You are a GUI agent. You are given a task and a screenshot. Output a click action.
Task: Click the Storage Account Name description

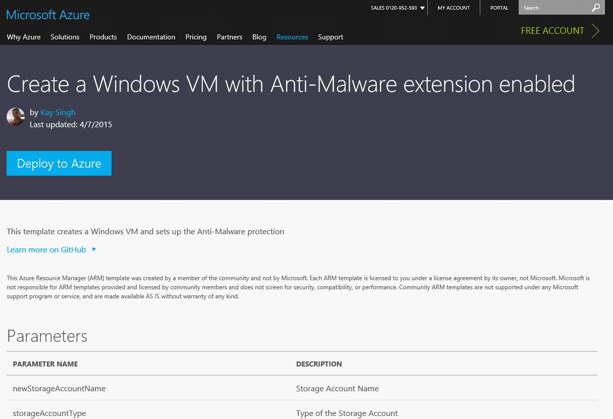[338, 389]
